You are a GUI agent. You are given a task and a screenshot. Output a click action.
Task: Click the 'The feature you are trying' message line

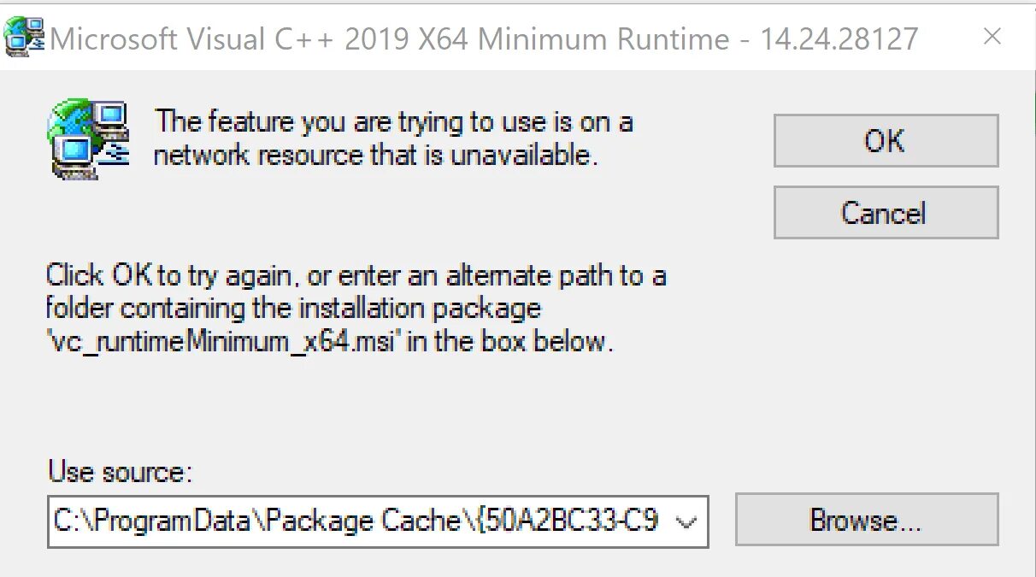[x=394, y=122]
